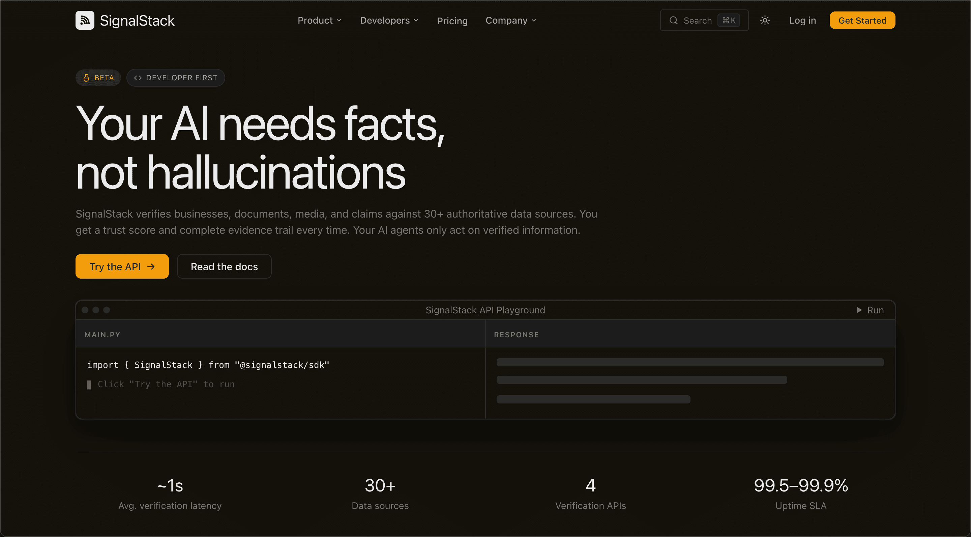Click the Get Started button
Image resolution: width=971 pixels, height=537 pixels.
862,20
